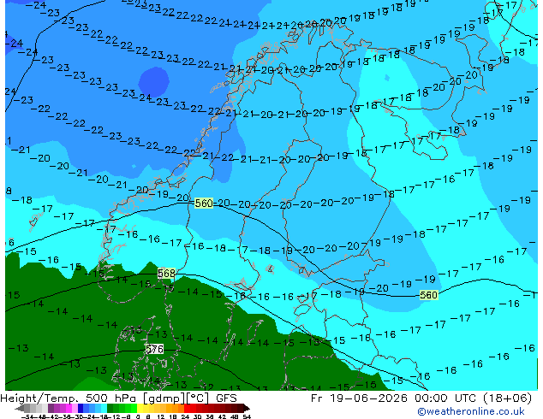Open the weatheronline.co.uk copyright link
The image size is (543, 419).
(x=471, y=411)
